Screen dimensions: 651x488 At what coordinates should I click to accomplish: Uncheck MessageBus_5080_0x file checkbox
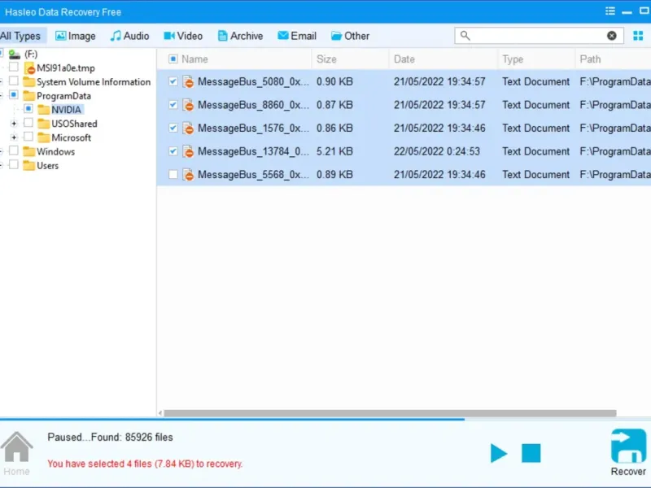(173, 82)
